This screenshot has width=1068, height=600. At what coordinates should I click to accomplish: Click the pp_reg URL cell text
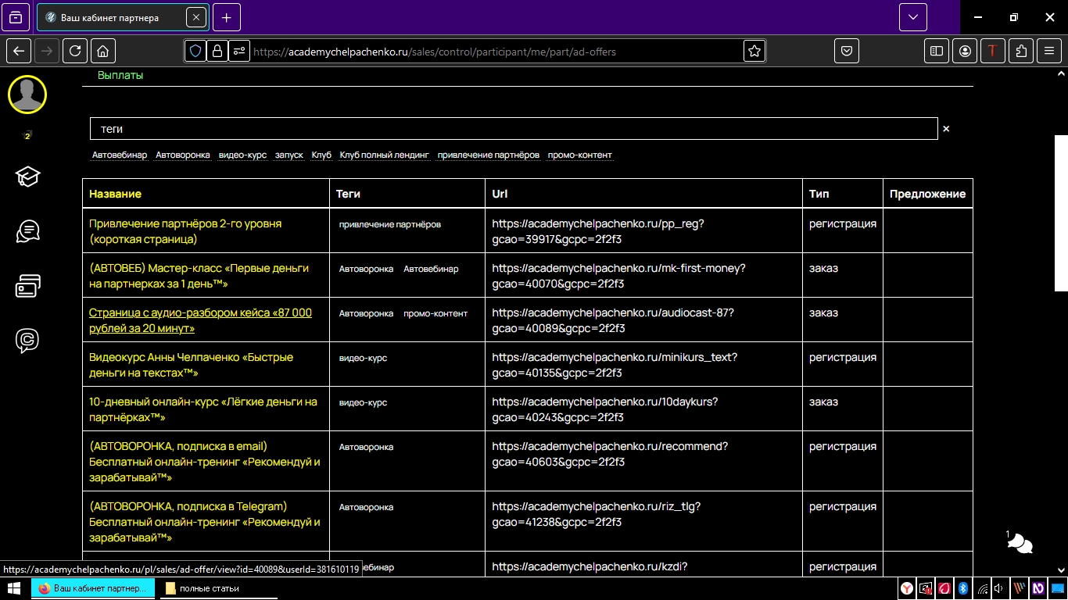point(598,231)
